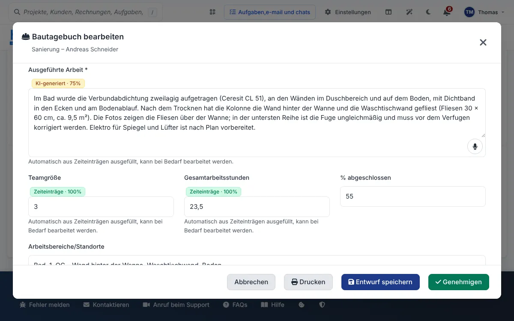Open the Hilfe footer link
This screenshot has width=514, height=321.
click(x=272, y=305)
